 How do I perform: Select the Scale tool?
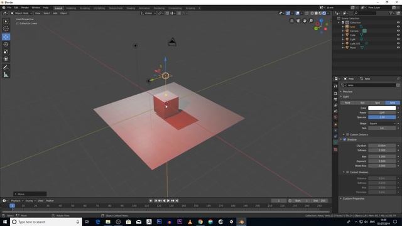click(6, 51)
